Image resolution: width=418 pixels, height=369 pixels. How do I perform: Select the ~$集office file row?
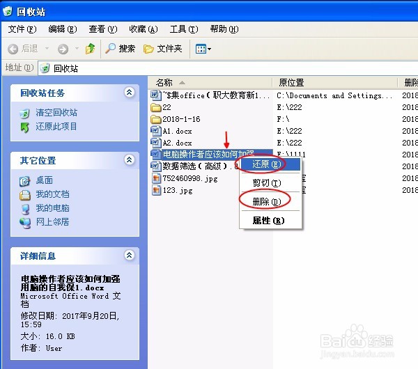[x=210, y=95]
